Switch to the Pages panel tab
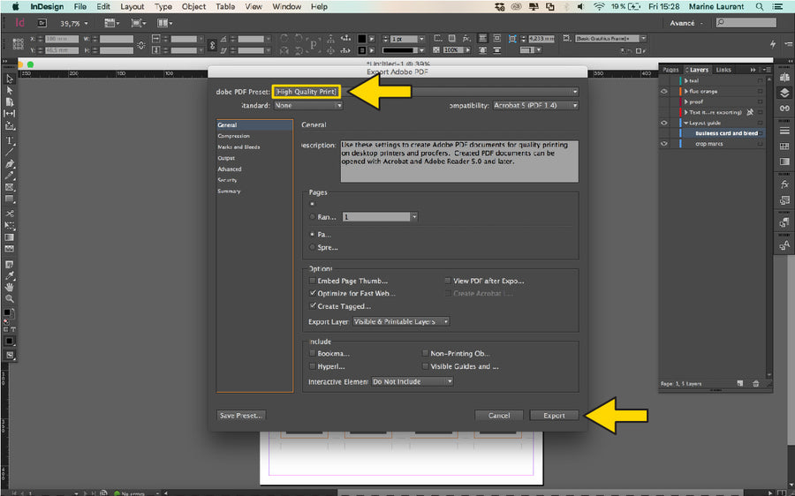The height and width of the screenshot is (496, 795). pyautogui.click(x=670, y=70)
